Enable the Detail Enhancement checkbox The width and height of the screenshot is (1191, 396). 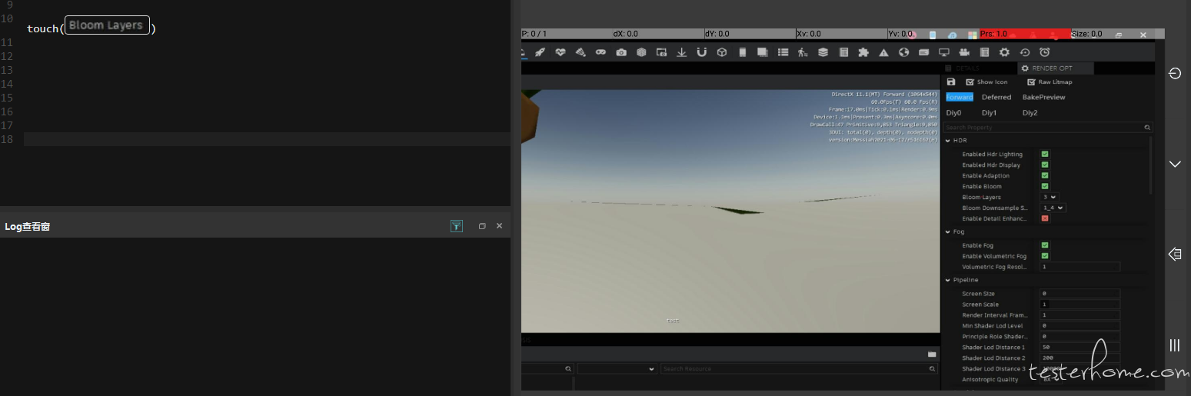pos(1045,218)
